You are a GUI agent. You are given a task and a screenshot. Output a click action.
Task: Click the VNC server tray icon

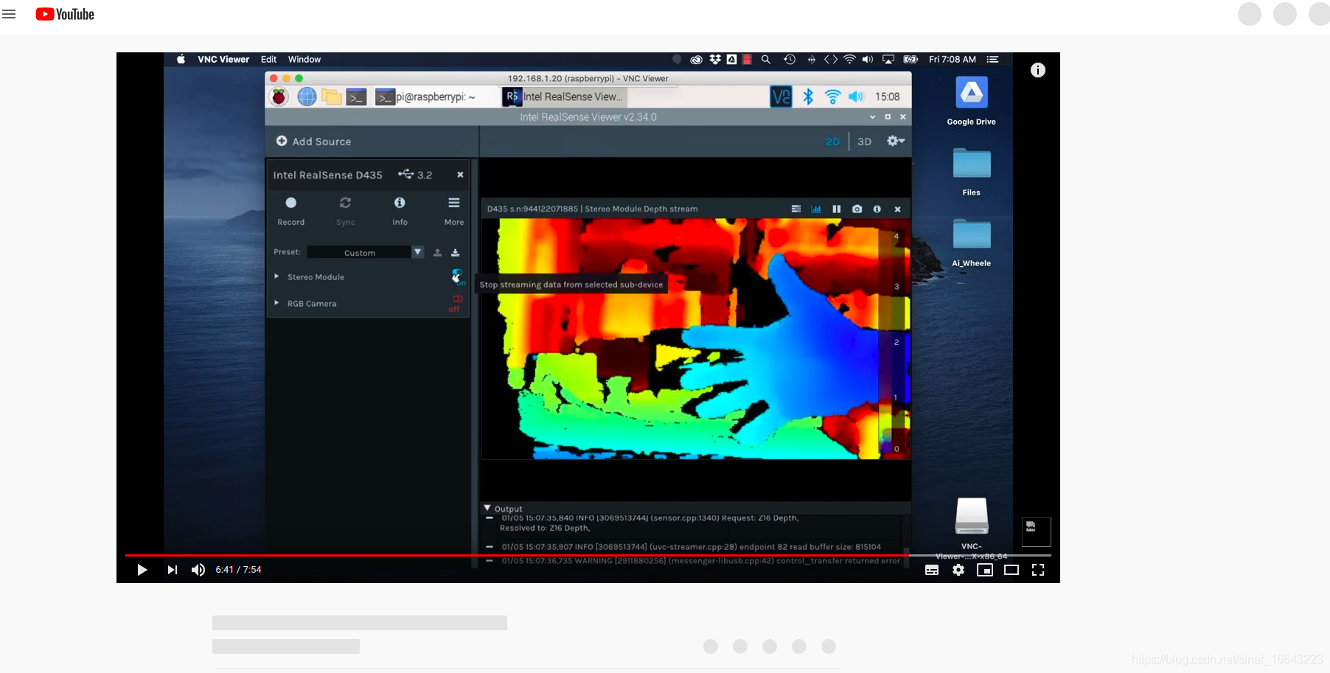781,97
